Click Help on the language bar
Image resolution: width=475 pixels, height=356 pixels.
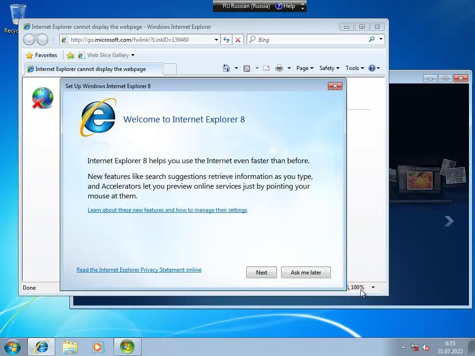click(x=285, y=6)
